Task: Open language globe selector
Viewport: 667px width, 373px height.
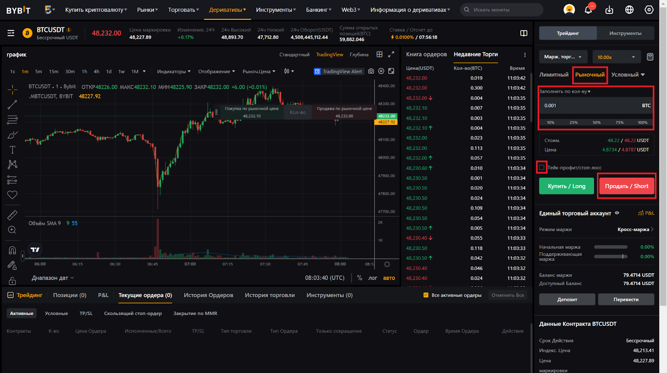Action: (x=629, y=10)
